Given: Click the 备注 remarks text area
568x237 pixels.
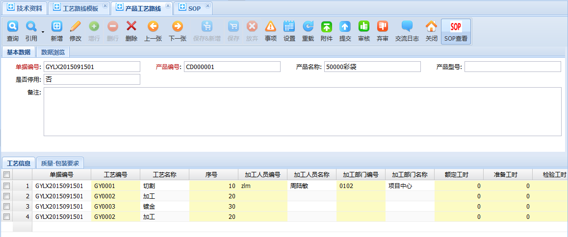Looking at the screenshot, I should tap(302, 111).
